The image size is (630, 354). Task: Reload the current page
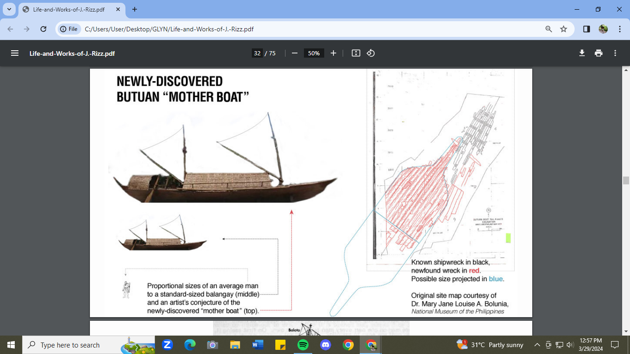point(43,29)
